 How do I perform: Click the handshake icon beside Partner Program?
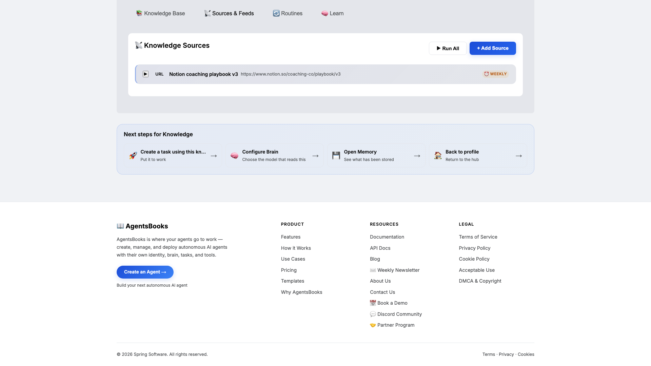point(373,325)
